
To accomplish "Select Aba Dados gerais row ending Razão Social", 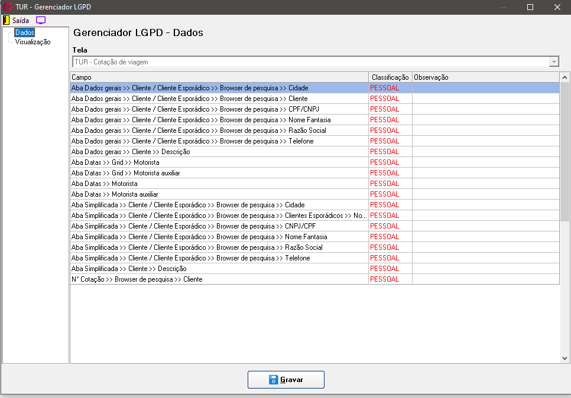I will pyautogui.click(x=314, y=131).
